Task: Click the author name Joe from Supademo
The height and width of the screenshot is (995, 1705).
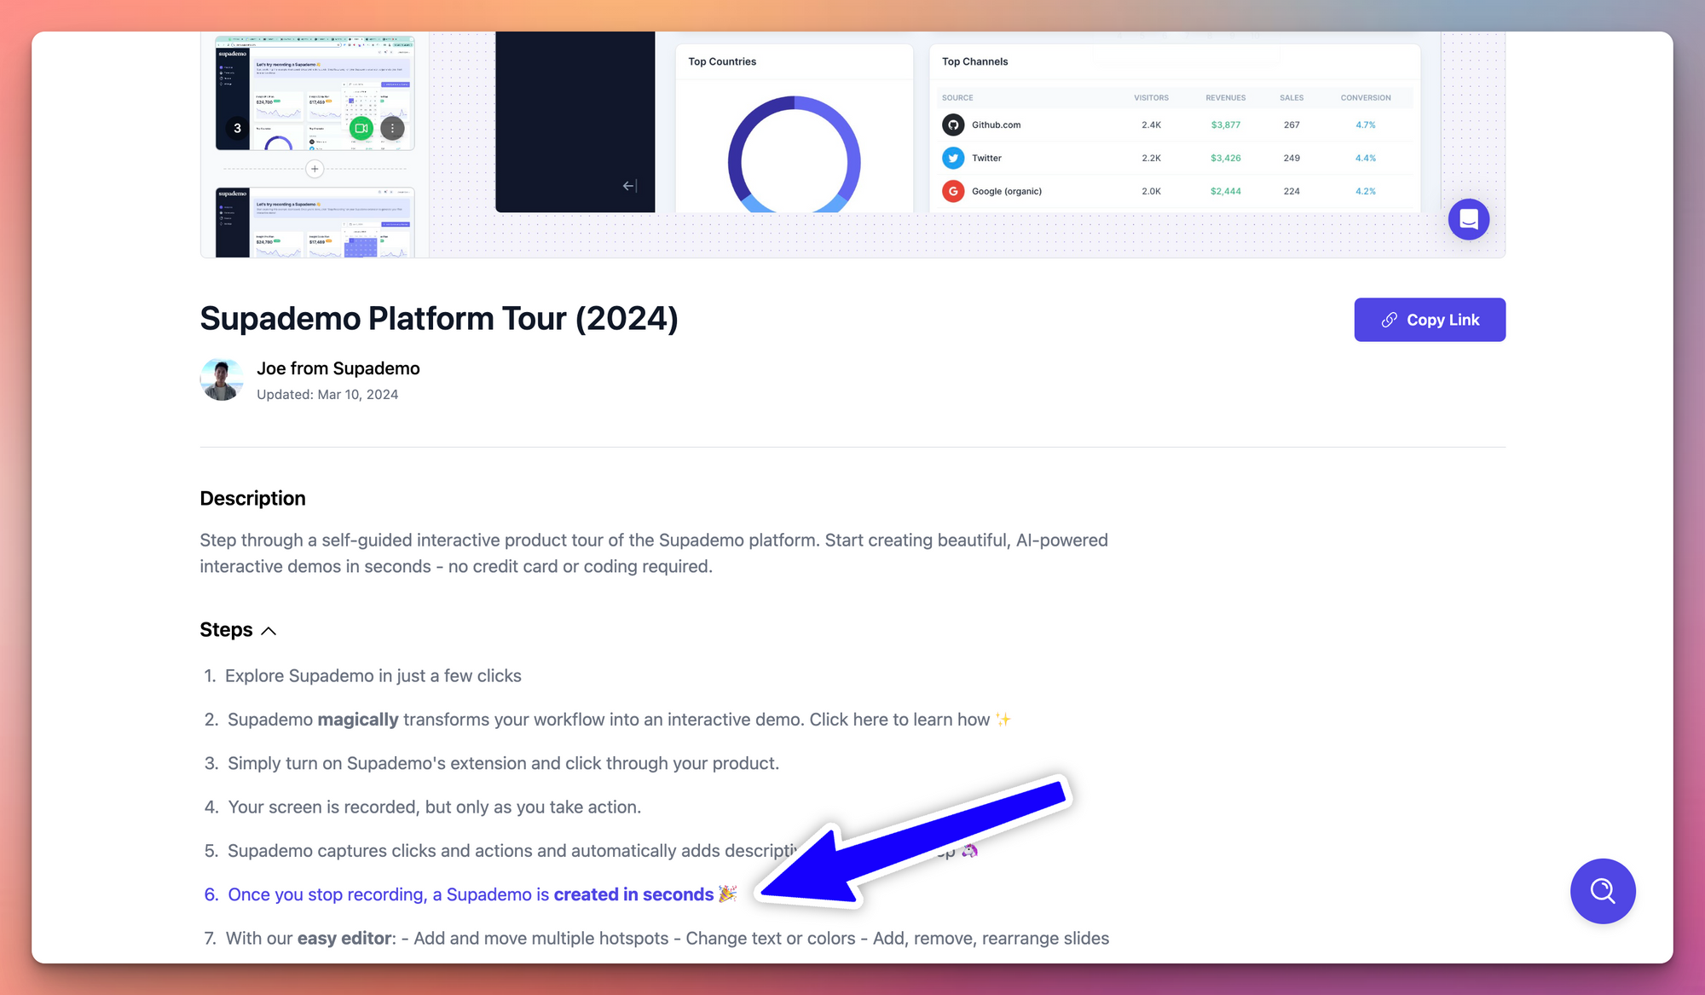Action: (x=338, y=368)
